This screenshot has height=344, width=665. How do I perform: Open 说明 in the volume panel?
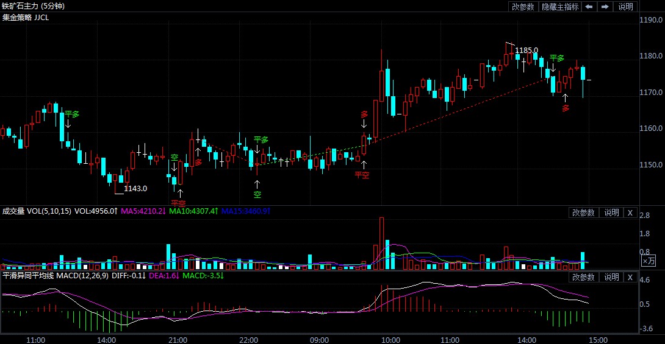pyautogui.click(x=611, y=212)
